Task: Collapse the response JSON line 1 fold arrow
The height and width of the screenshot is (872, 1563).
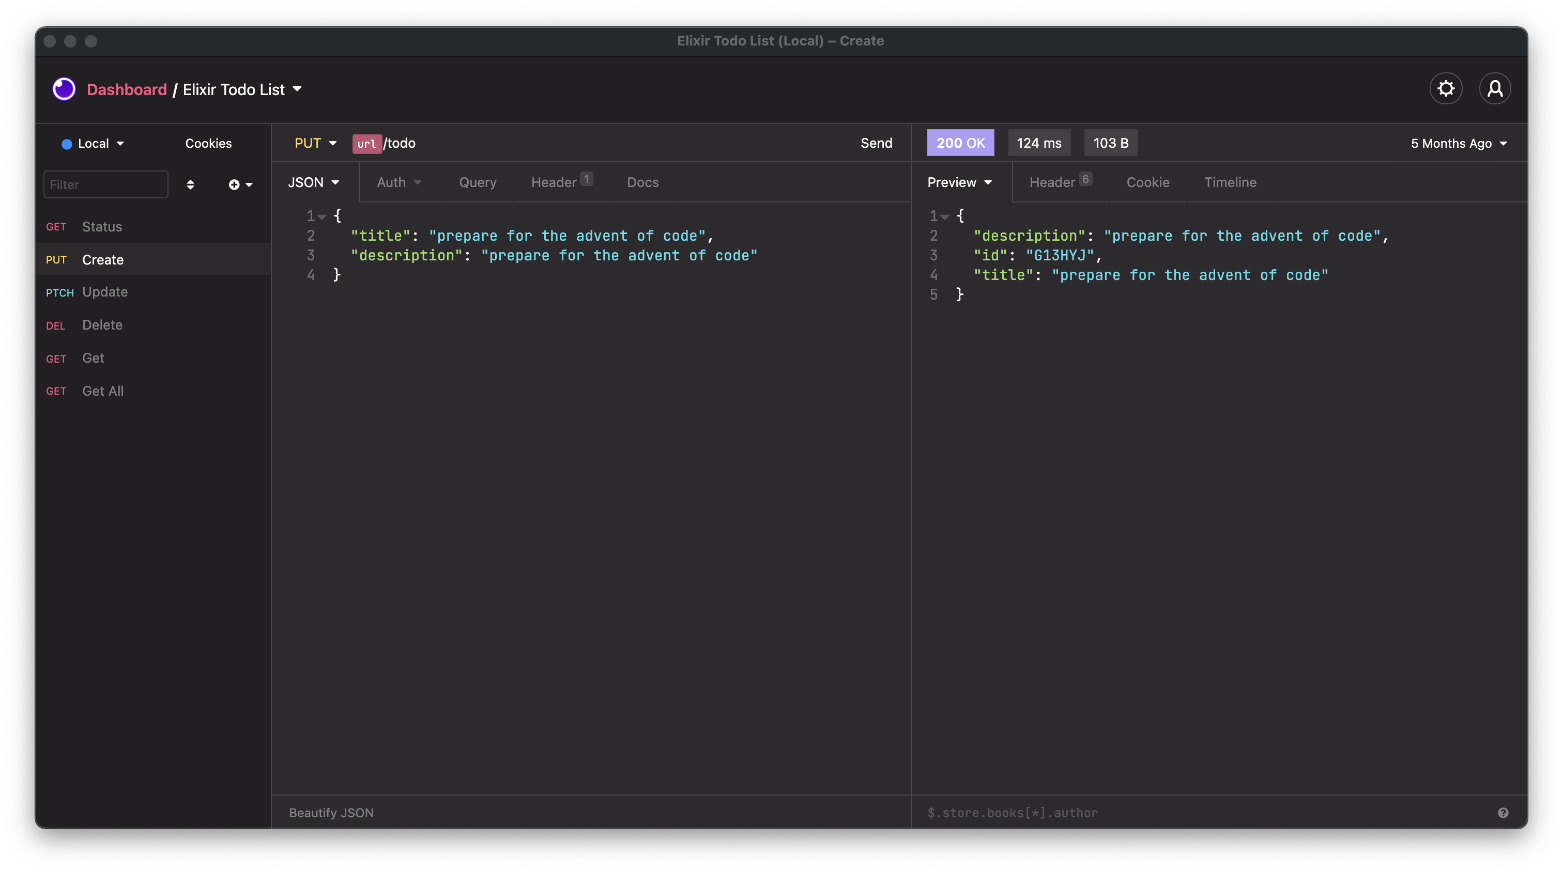Action: pyautogui.click(x=945, y=216)
